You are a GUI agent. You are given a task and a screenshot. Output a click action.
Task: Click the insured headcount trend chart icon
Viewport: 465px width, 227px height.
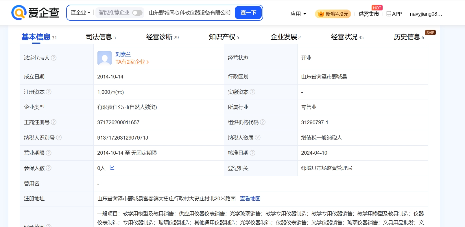[x=112, y=168]
